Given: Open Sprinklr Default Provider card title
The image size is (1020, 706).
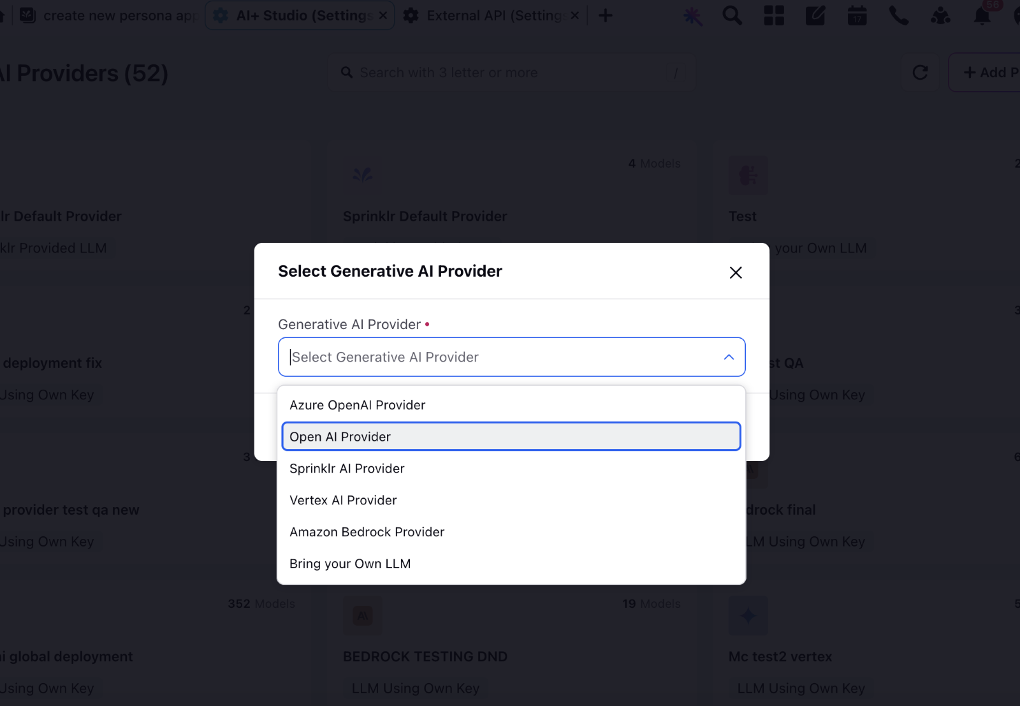Looking at the screenshot, I should point(425,216).
